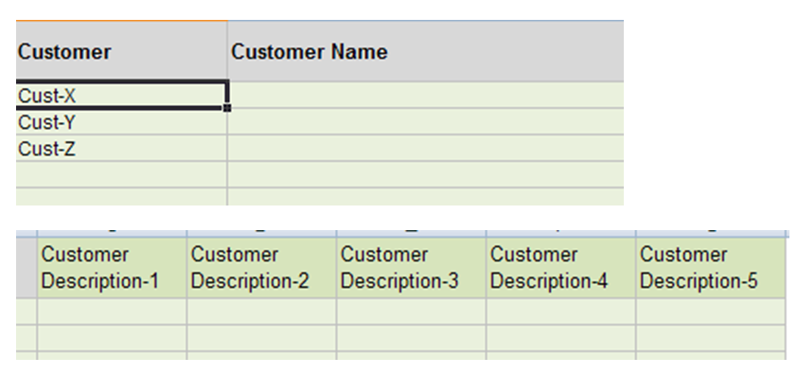The image size is (797, 375).
Task: Click the Customer Description-5 header
Action: tap(711, 268)
